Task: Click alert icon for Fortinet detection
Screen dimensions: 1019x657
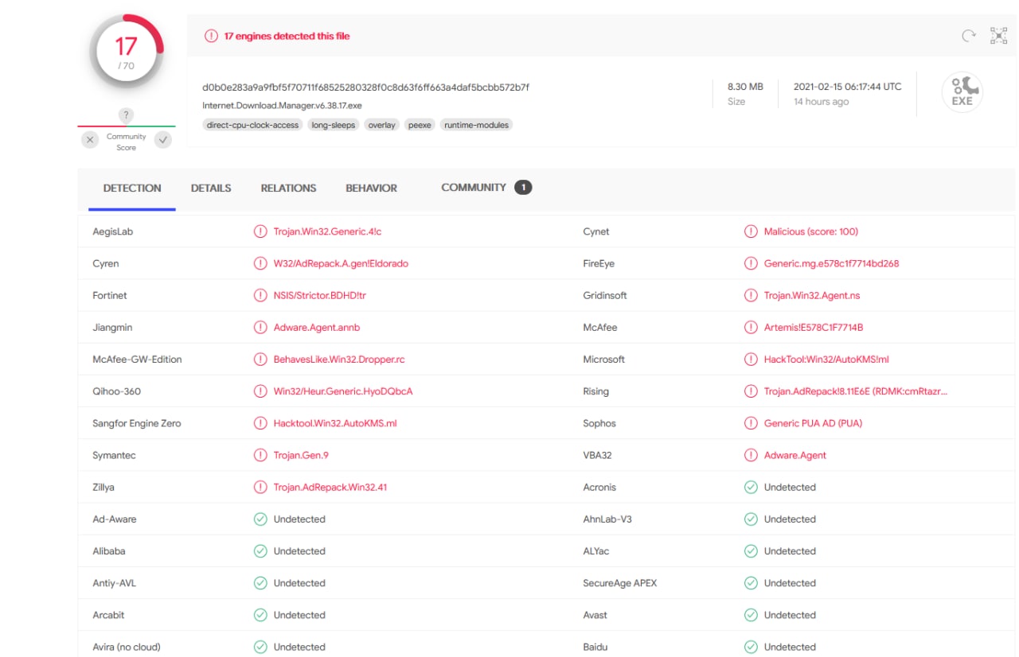Action: tap(260, 295)
